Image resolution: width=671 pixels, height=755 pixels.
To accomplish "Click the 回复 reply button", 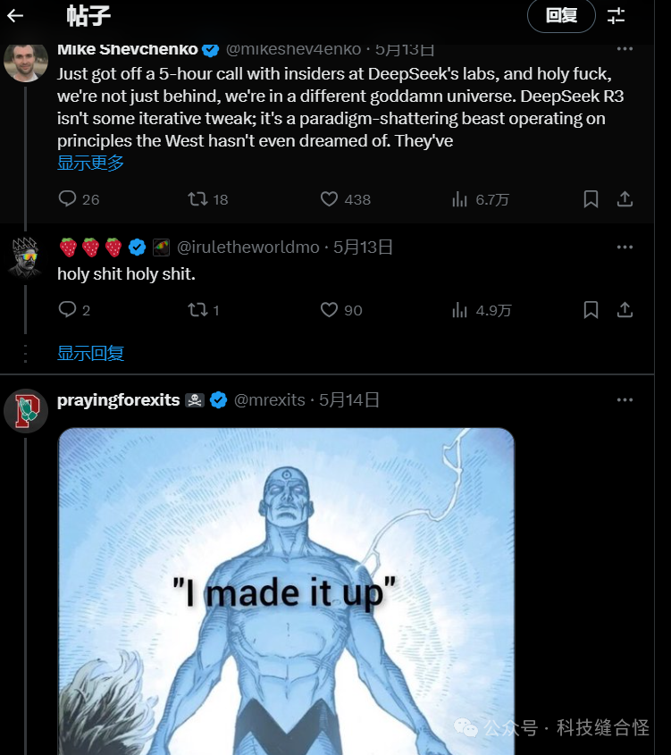I will (x=561, y=15).
